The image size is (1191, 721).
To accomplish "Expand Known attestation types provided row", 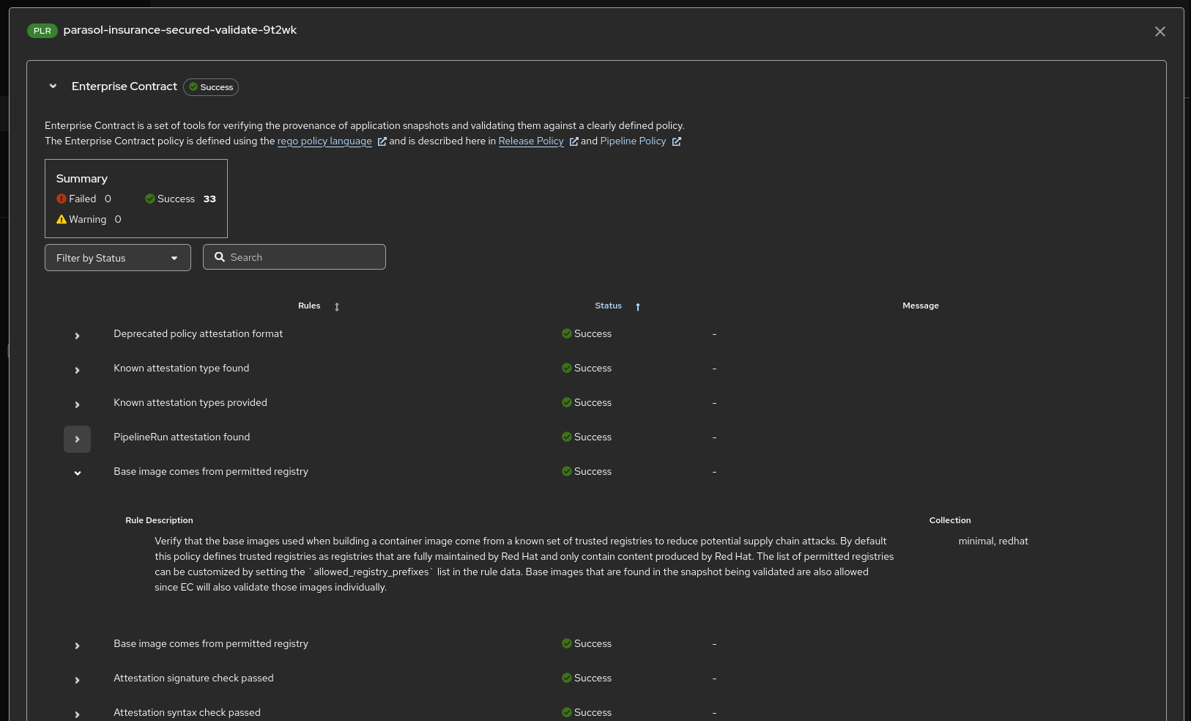I will pos(77,404).
